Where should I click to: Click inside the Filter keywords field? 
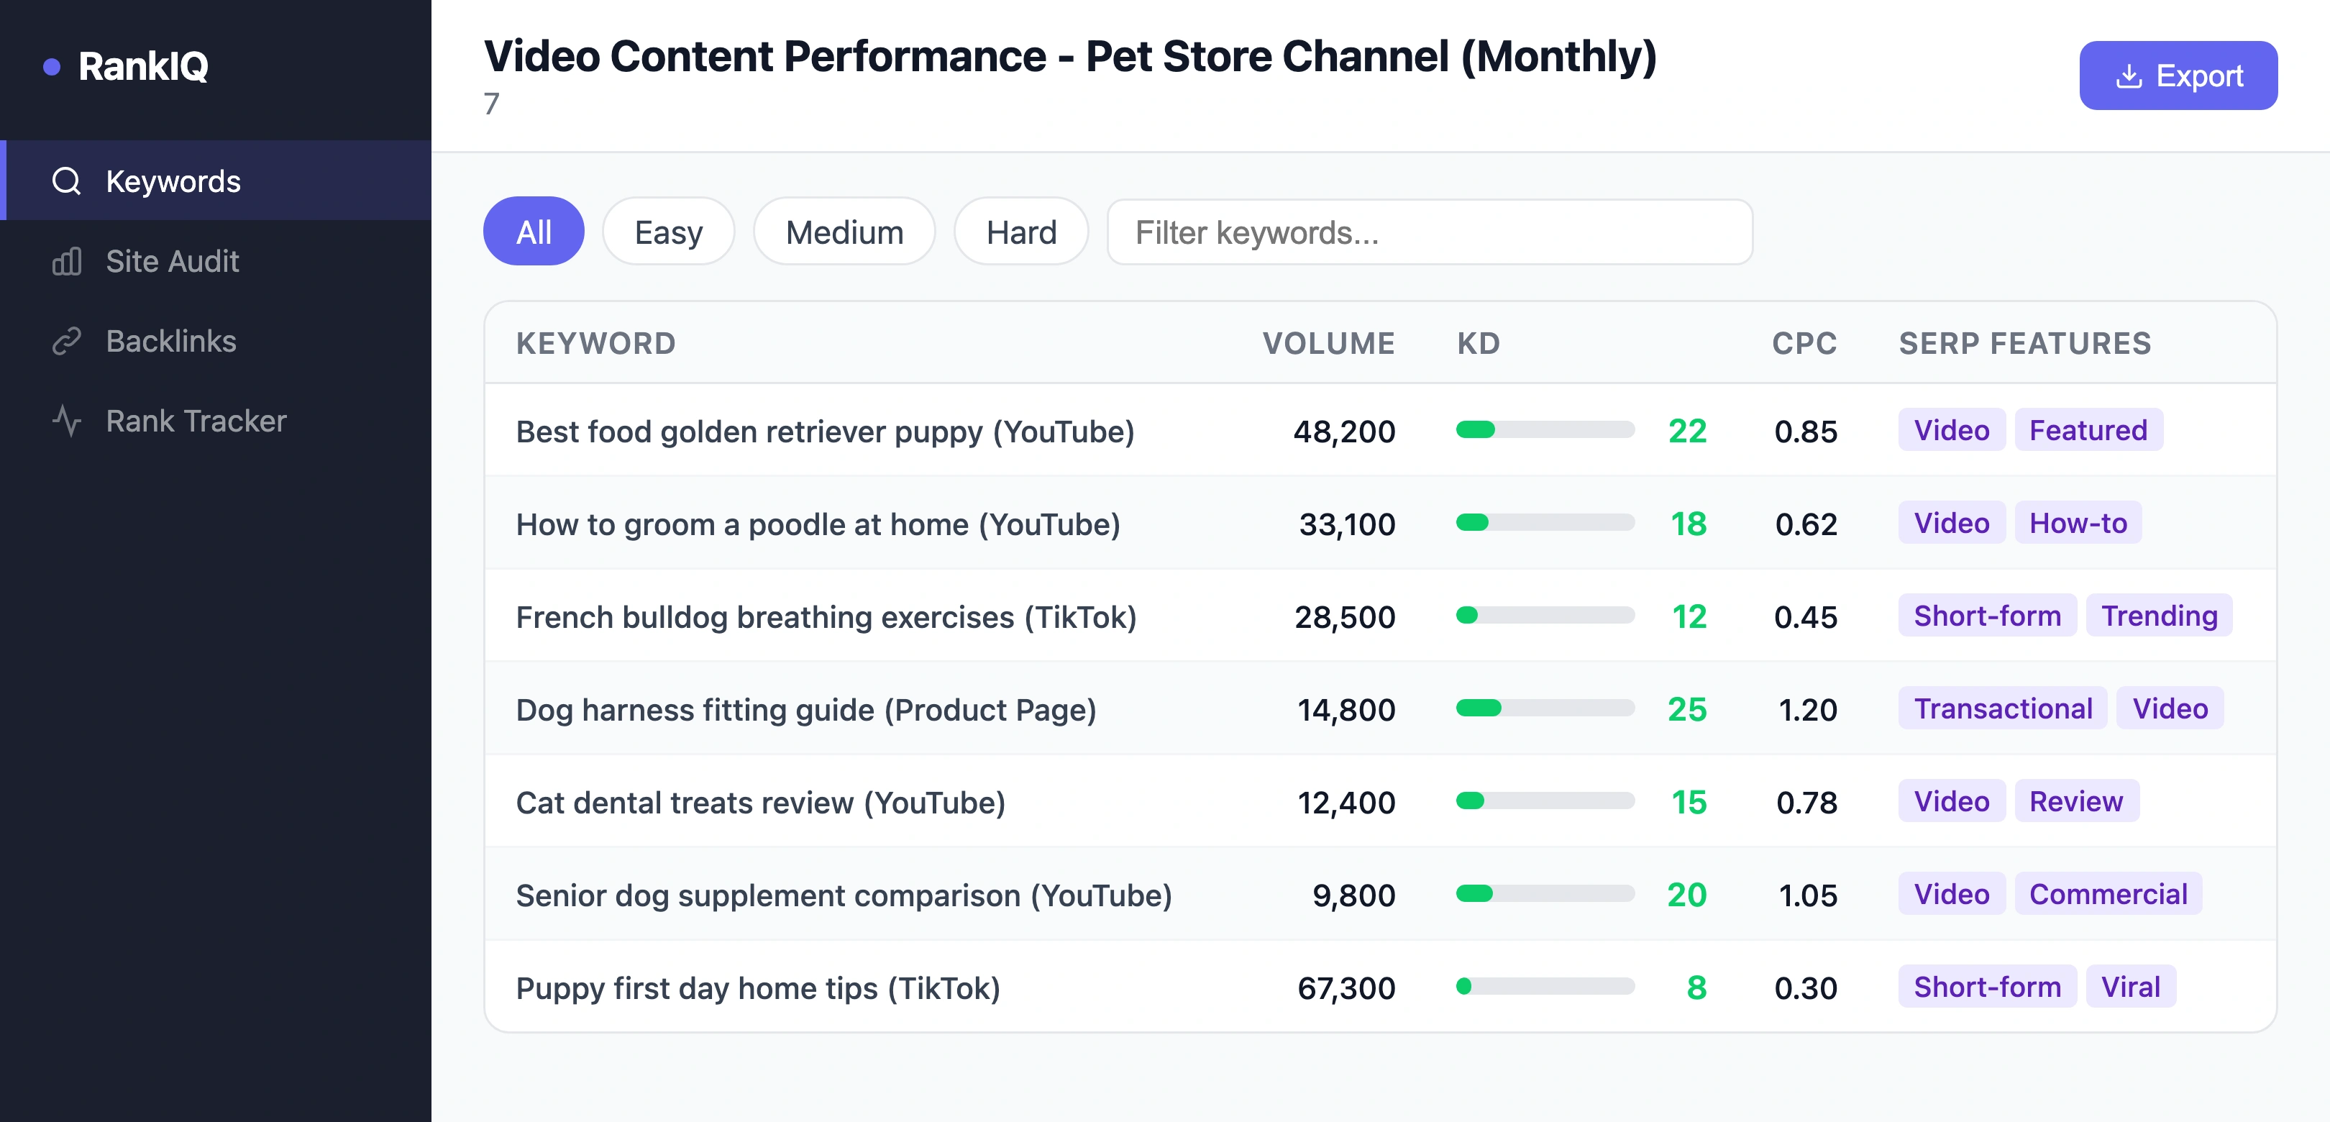(x=1429, y=234)
